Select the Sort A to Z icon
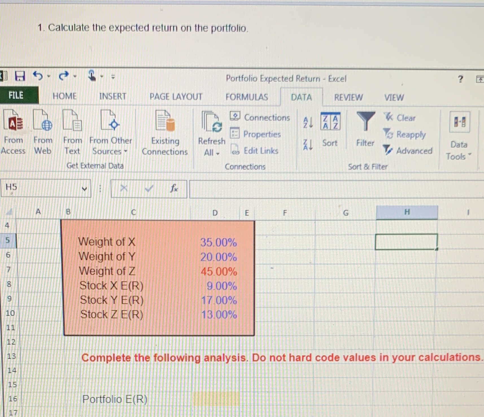The image size is (484, 417). pyautogui.click(x=308, y=121)
